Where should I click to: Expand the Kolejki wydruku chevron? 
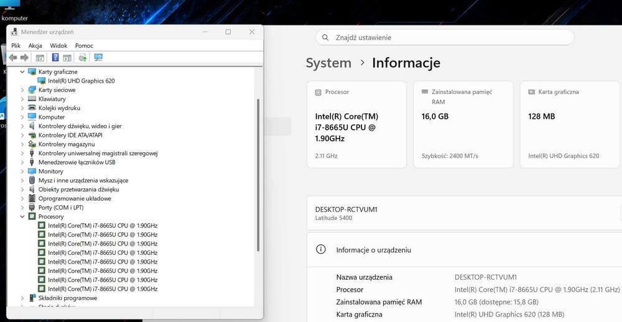tap(22, 108)
